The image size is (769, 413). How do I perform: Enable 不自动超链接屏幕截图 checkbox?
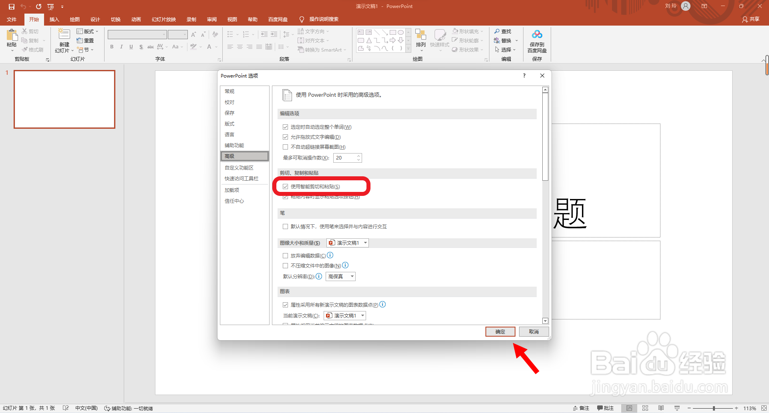point(285,147)
